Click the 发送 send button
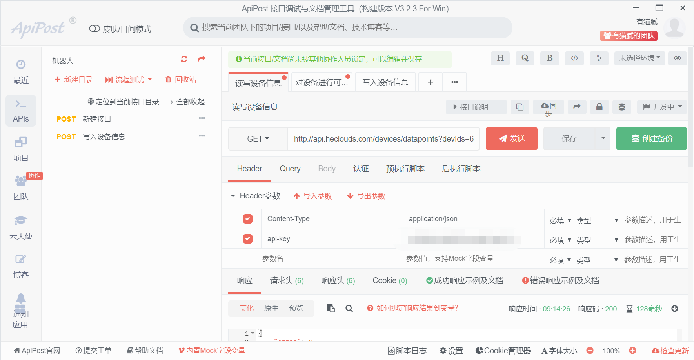The width and height of the screenshot is (694, 360). [511, 138]
